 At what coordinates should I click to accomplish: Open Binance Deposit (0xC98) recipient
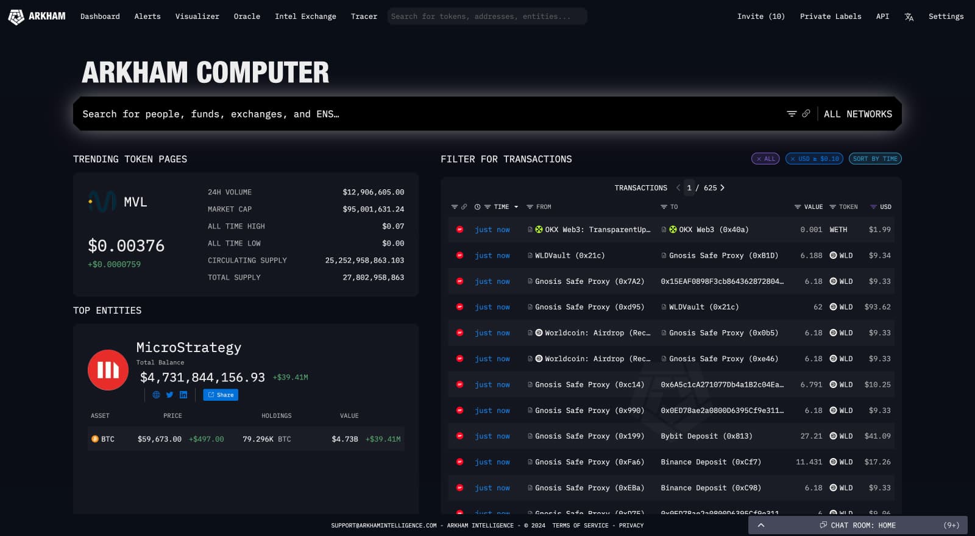point(711,488)
